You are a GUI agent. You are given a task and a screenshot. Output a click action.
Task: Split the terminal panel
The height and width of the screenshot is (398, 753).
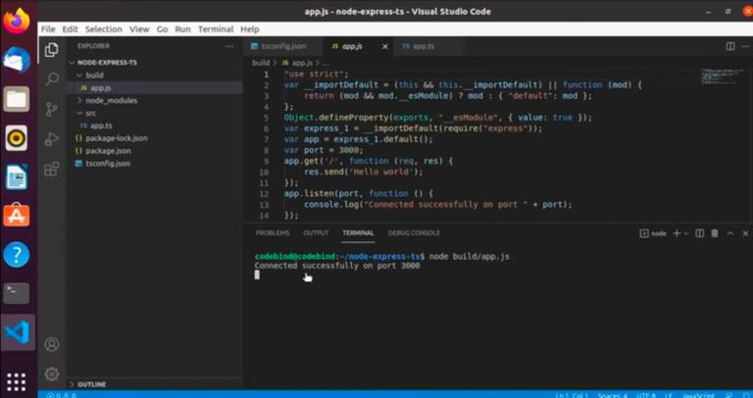coord(699,233)
